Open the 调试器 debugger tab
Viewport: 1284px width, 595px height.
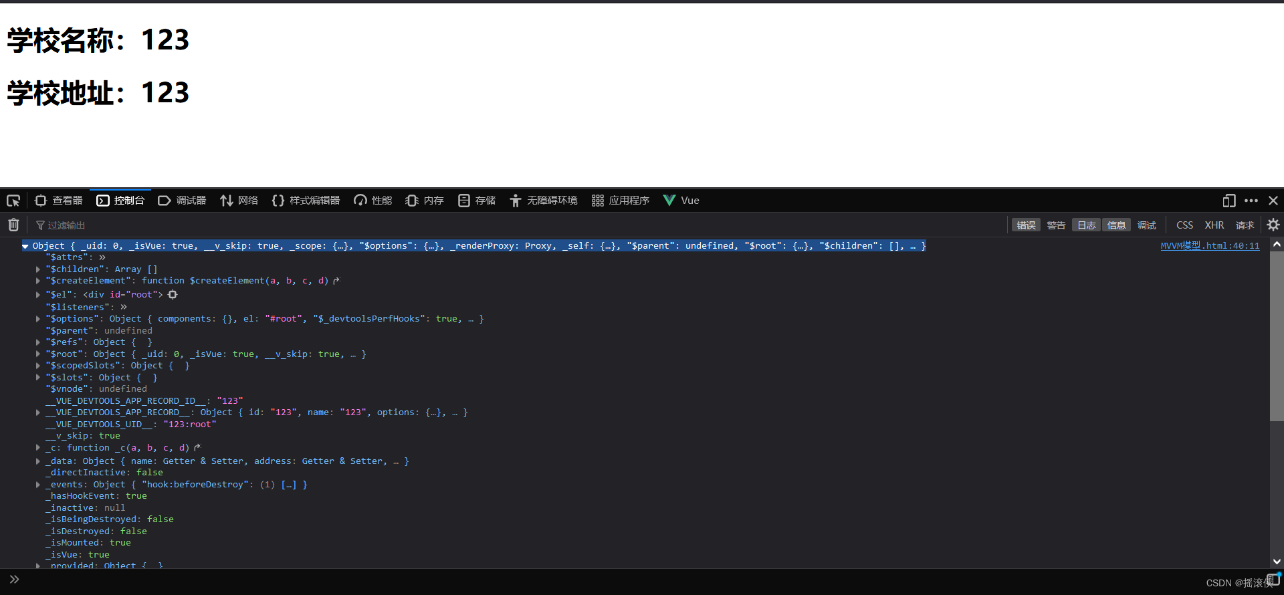click(182, 201)
